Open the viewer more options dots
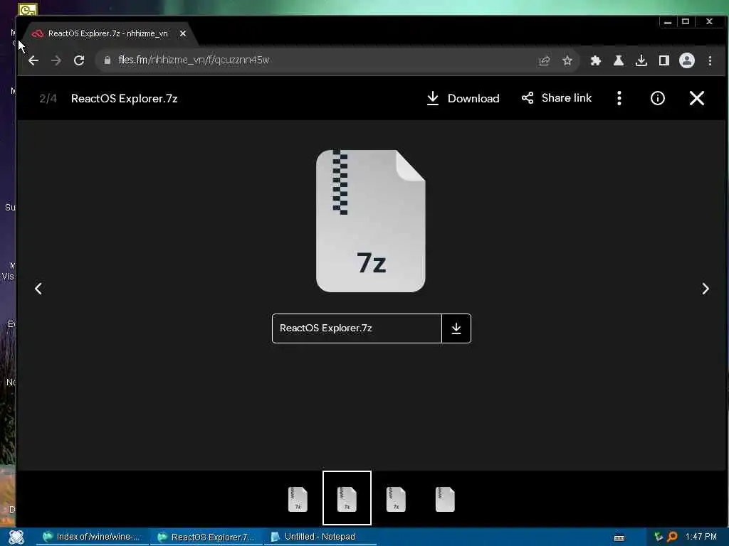The height and width of the screenshot is (546, 729). tap(619, 98)
